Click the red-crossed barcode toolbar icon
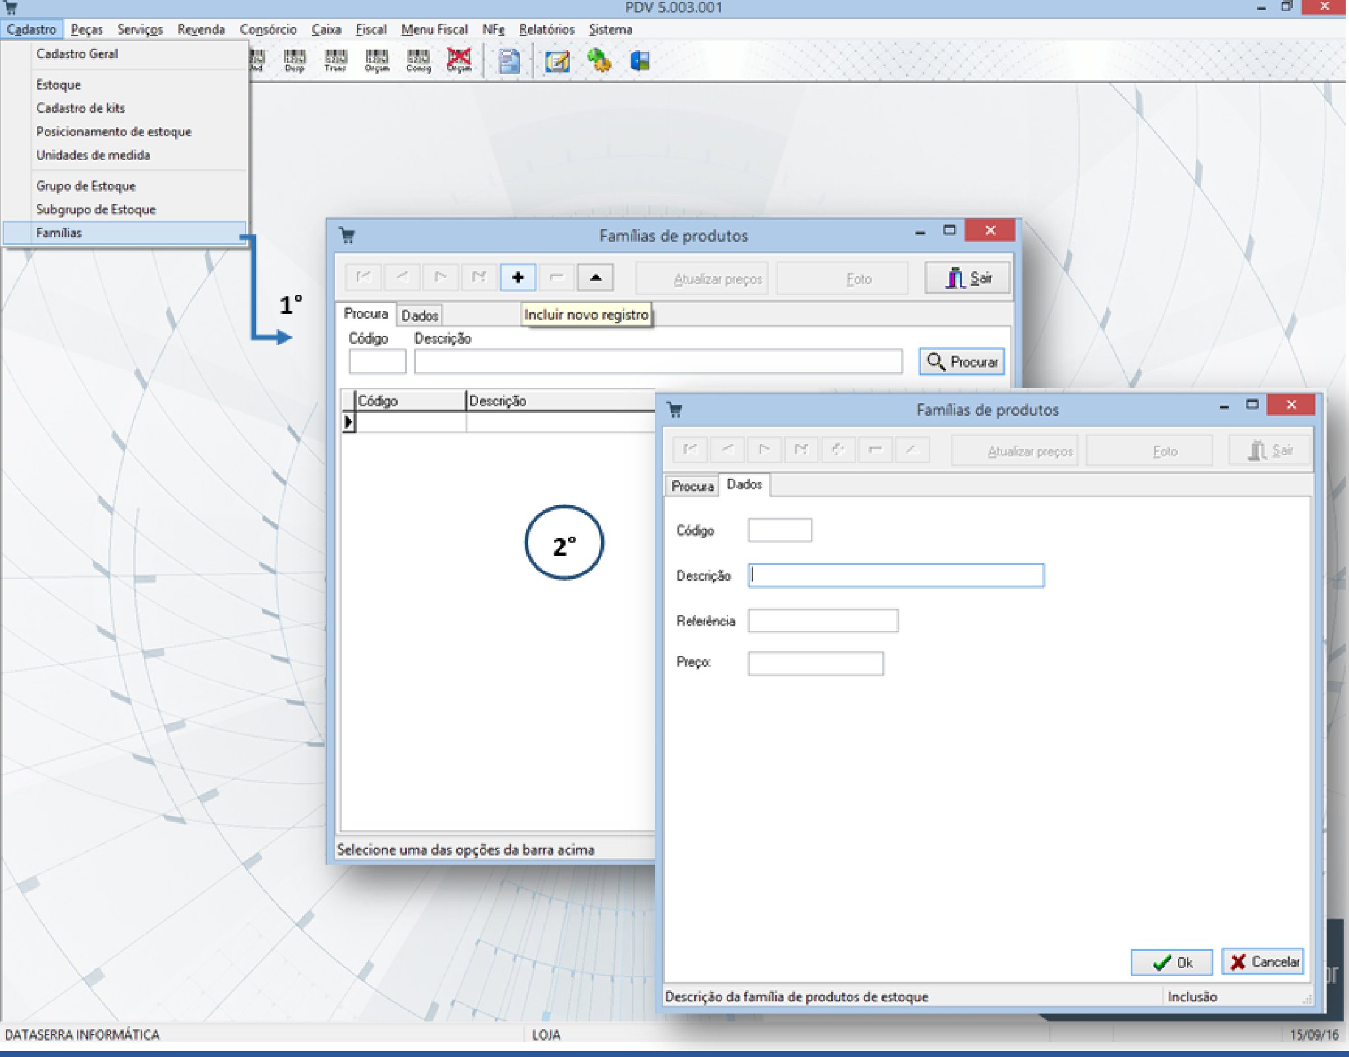This screenshot has height=1057, width=1349. point(459,61)
